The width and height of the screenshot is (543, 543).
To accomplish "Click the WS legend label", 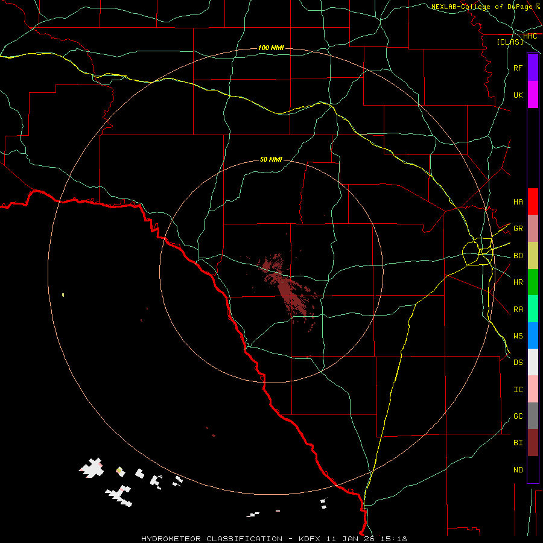I will pyautogui.click(x=518, y=335).
